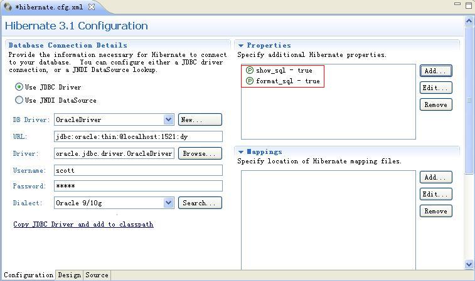Click the format_sql property icon
Image resolution: width=475 pixels, height=281 pixels.
(x=250, y=81)
